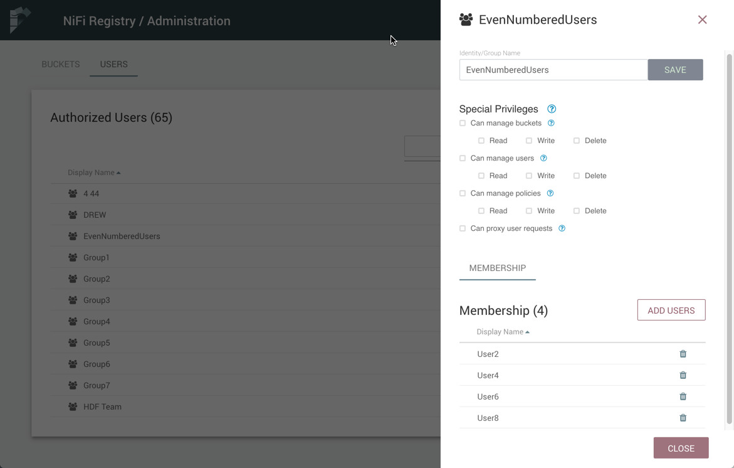The height and width of the screenshot is (468, 734).
Task: Switch to the BUCKETS tab
Action: [61, 64]
